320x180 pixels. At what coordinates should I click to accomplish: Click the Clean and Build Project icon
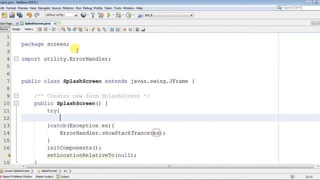(x=100, y=15)
